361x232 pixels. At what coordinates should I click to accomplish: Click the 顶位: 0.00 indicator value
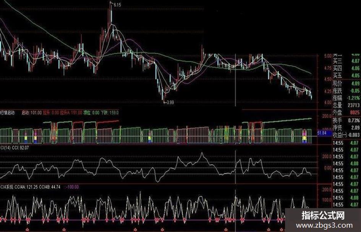(x=91, y=113)
